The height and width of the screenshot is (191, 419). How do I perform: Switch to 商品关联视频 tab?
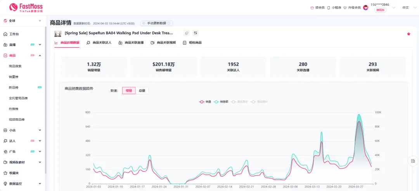pyautogui.click(x=163, y=43)
